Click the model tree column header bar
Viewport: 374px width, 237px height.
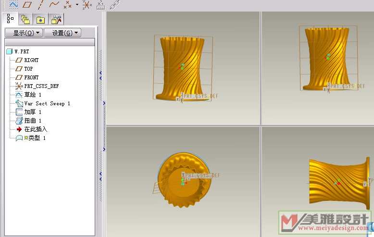[x=50, y=42]
